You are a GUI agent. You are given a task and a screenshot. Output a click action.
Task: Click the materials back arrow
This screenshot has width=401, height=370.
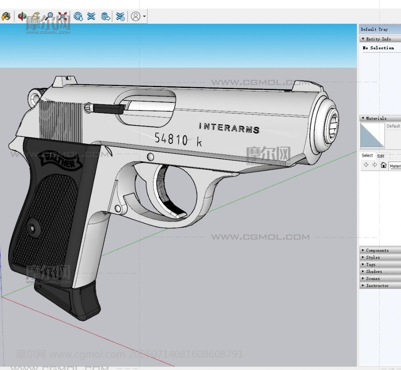click(366, 165)
